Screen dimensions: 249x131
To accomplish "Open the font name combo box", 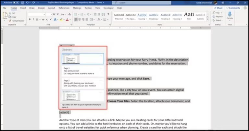I will click(37, 14).
